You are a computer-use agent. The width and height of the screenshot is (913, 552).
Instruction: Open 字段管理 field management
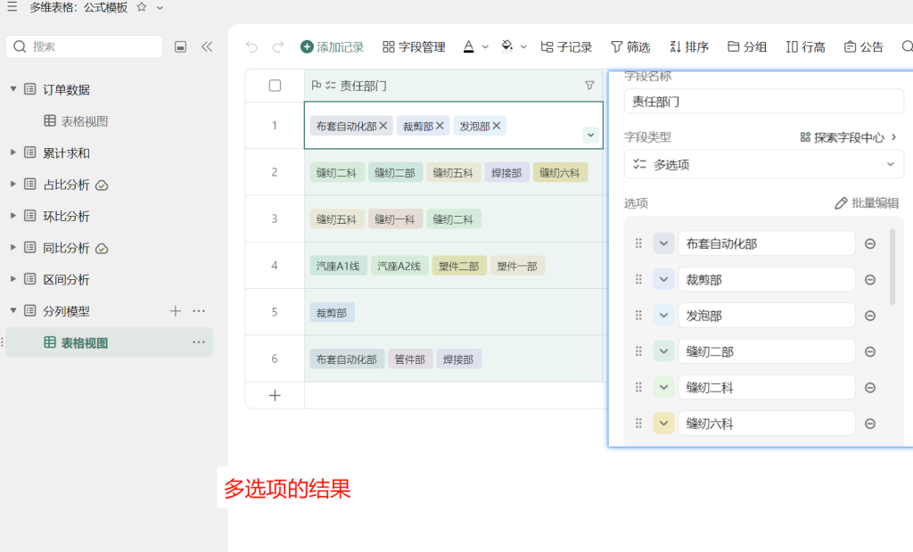pos(414,46)
